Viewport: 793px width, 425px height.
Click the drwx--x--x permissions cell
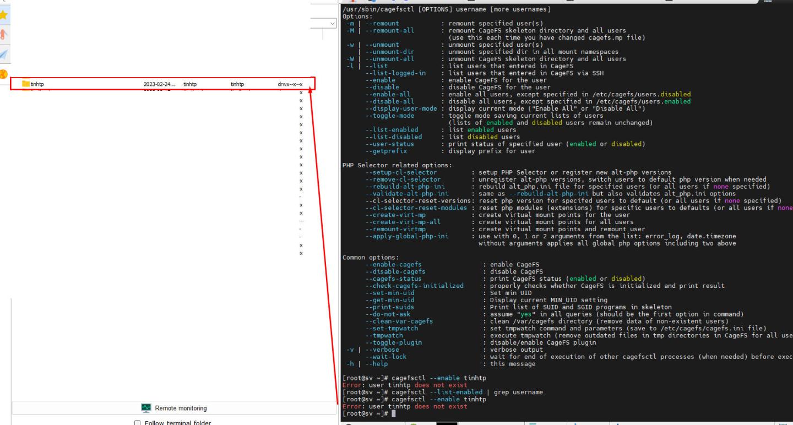click(x=290, y=84)
